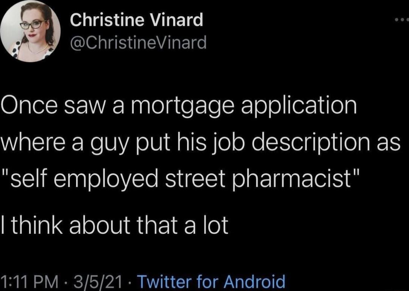Image resolution: width=409 pixels, height=291 pixels.
Task: Click the 'I think about that a lot' line
Action: point(114,225)
